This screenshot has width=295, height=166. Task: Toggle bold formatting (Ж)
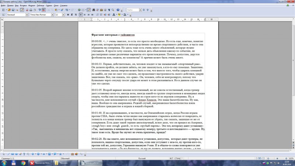point(68,15)
